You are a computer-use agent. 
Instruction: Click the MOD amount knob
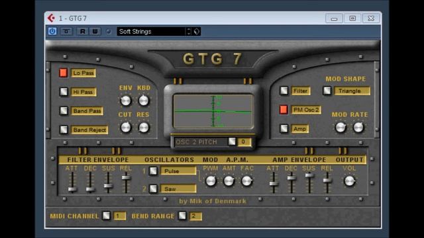[x=341, y=128]
